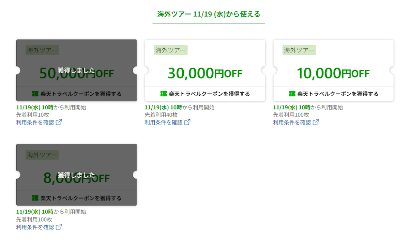This screenshot has height=240, width=409.
Task: Open 利用条件を確認 for the 10,000円 coupon
Action: point(292,122)
